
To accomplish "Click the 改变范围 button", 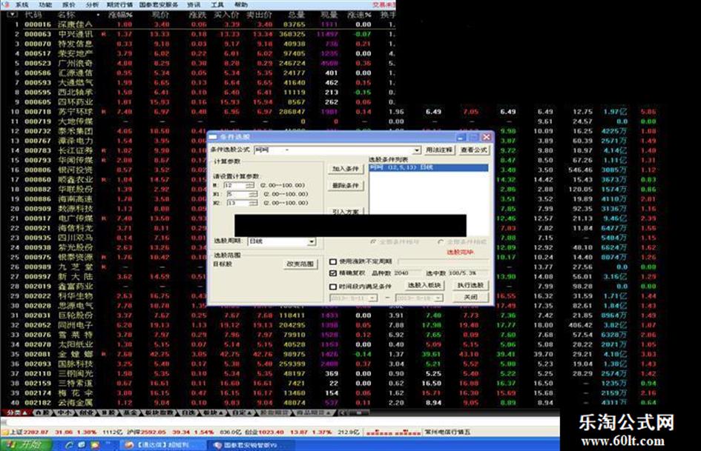I will tap(300, 264).
